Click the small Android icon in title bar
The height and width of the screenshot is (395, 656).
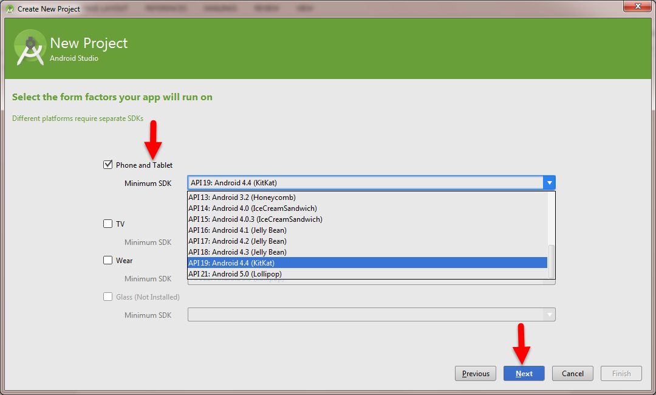(10, 9)
